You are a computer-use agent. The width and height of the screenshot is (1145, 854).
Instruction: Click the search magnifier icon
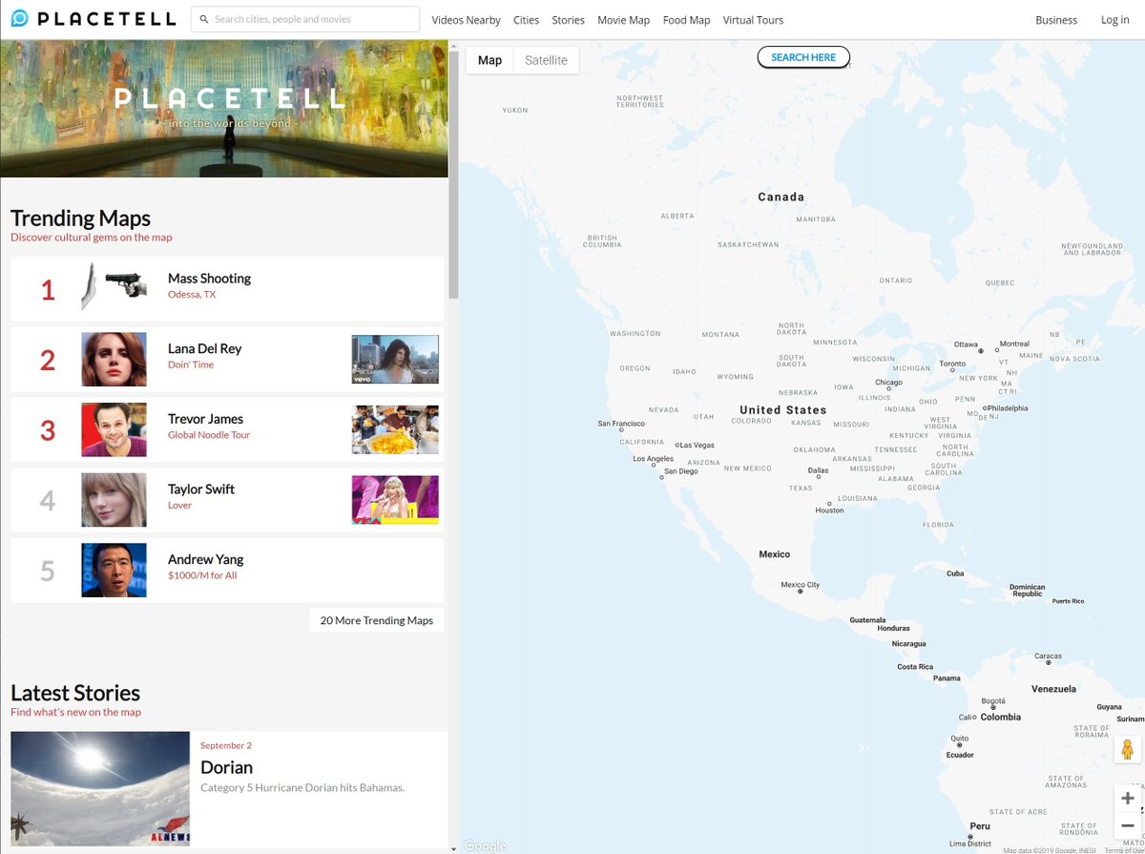click(204, 19)
